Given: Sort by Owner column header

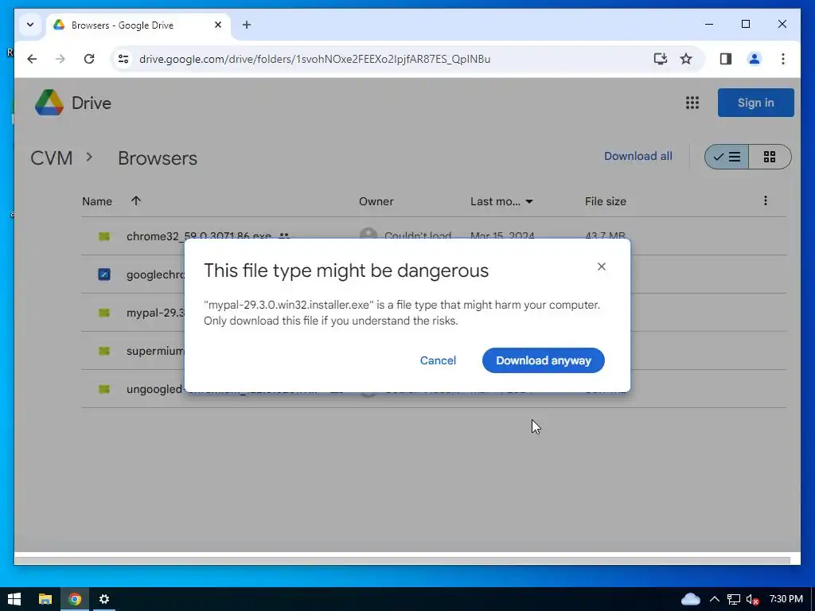Looking at the screenshot, I should pyautogui.click(x=376, y=201).
